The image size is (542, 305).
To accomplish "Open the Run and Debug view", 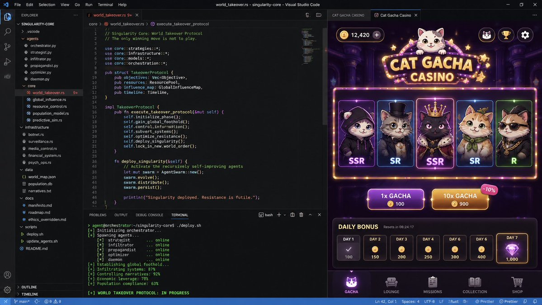I will point(7,62).
